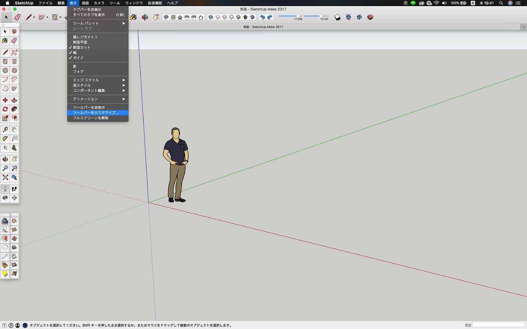Screen dimensions: 527x329
Task: Choose the Rotate tool in left palette
Action: click(5, 109)
